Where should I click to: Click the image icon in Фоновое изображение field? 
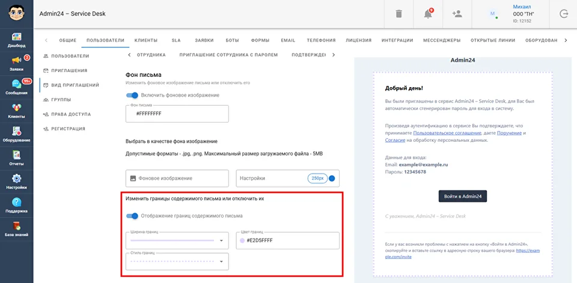coord(133,178)
